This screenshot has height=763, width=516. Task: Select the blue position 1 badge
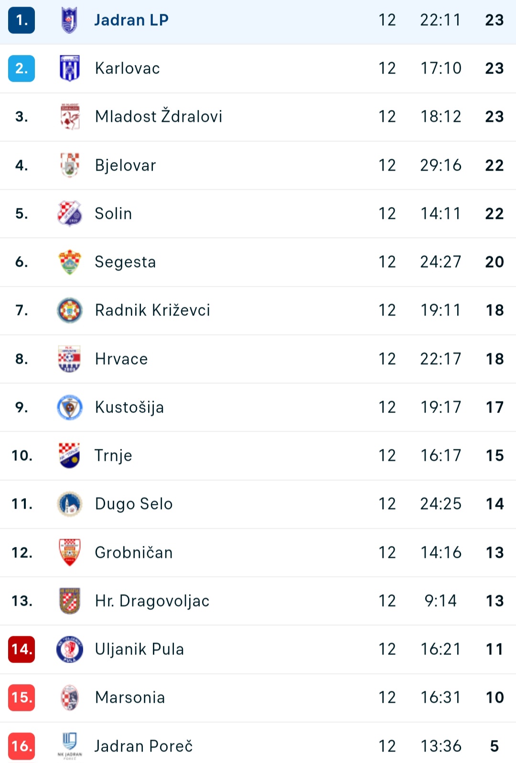click(x=21, y=20)
